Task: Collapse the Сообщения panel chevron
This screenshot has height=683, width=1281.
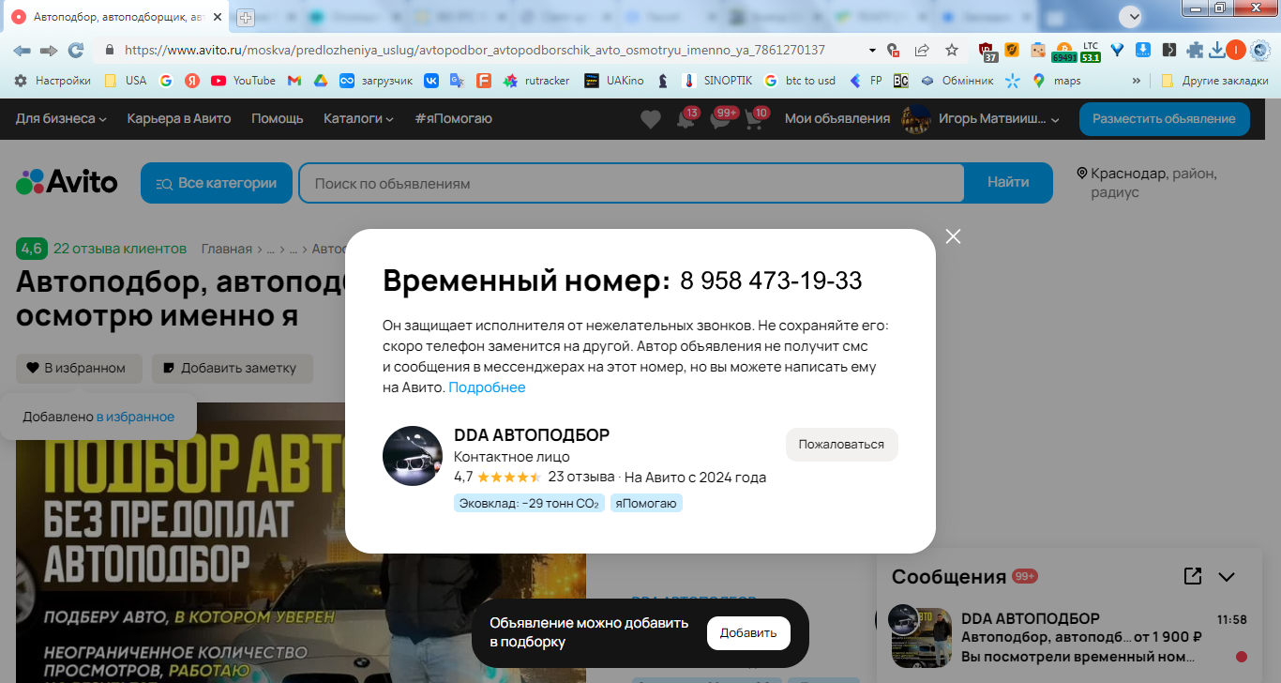Action: click(1227, 577)
